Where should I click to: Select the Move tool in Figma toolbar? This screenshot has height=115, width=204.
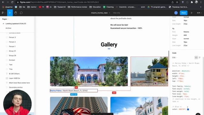click(x=10, y=13)
